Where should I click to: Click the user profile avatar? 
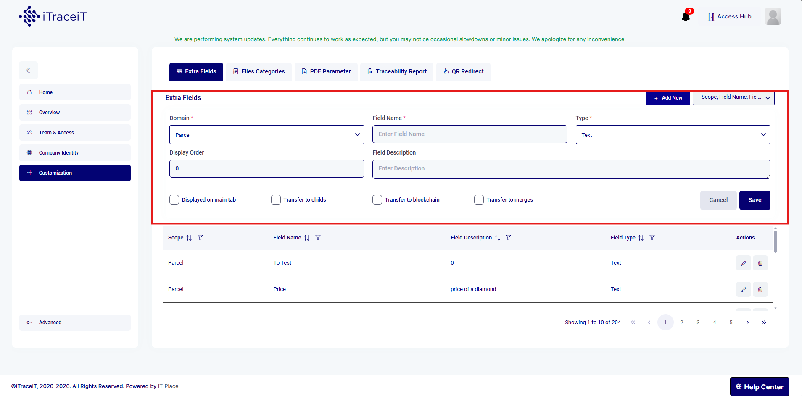[773, 17]
